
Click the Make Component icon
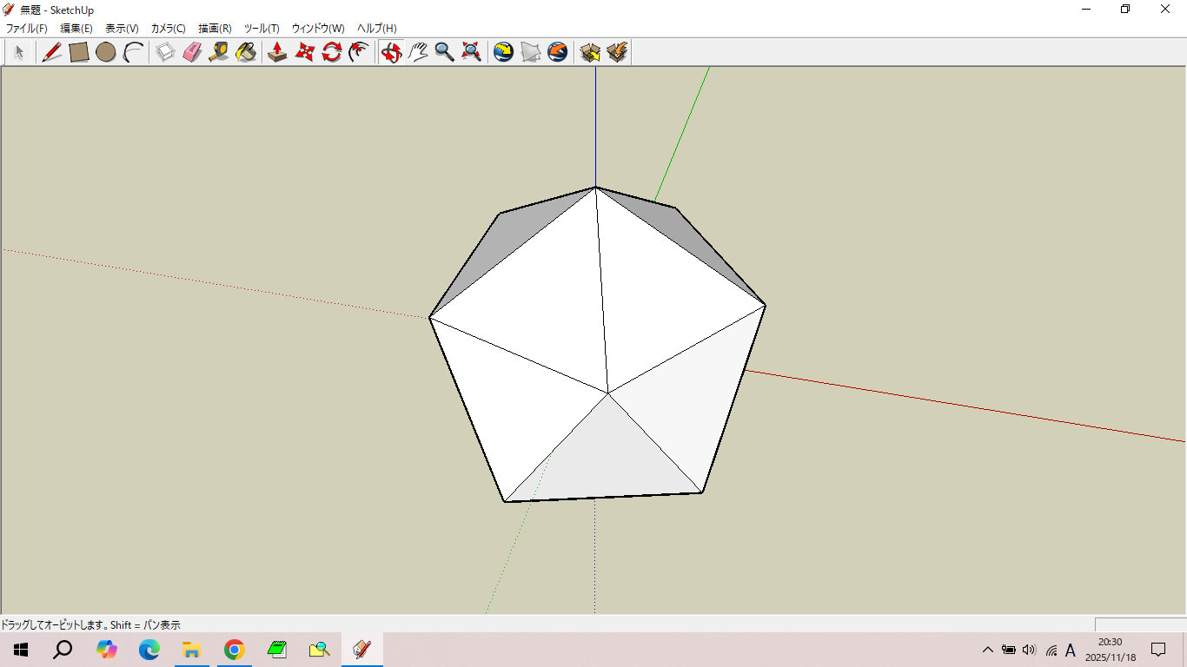point(165,52)
